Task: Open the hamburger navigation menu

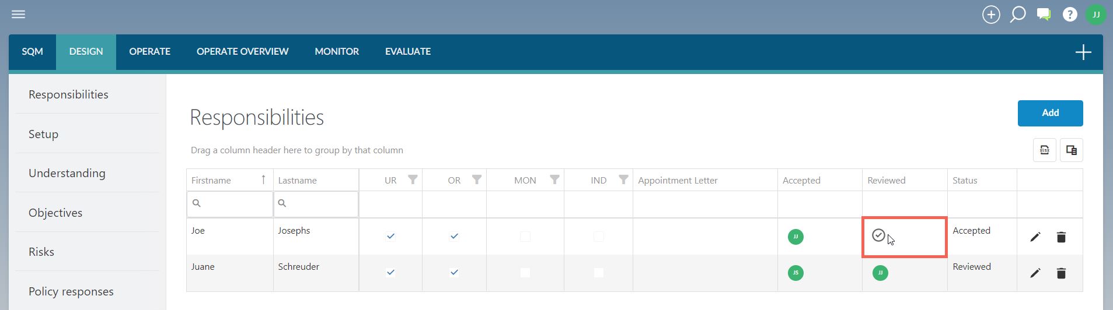Action: [x=19, y=14]
